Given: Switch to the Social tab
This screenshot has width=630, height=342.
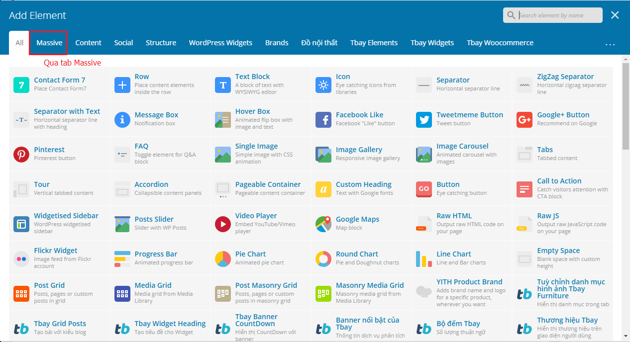Looking at the screenshot, I should (x=123, y=43).
